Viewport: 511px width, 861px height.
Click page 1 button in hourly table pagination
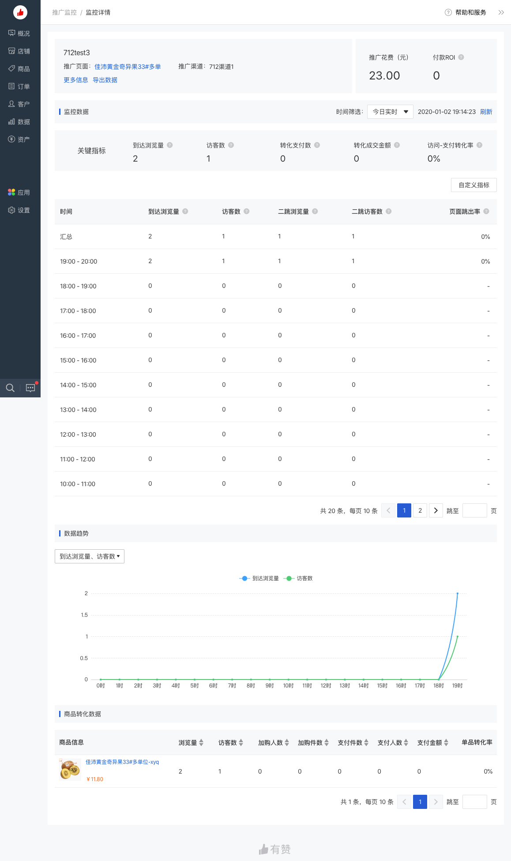tap(404, 510)
